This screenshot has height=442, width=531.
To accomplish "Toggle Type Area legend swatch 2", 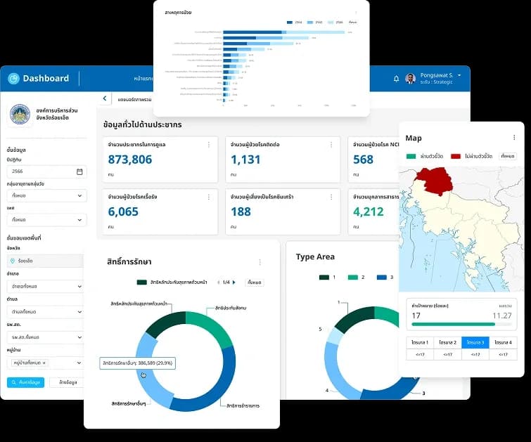I will click(353, 278).
